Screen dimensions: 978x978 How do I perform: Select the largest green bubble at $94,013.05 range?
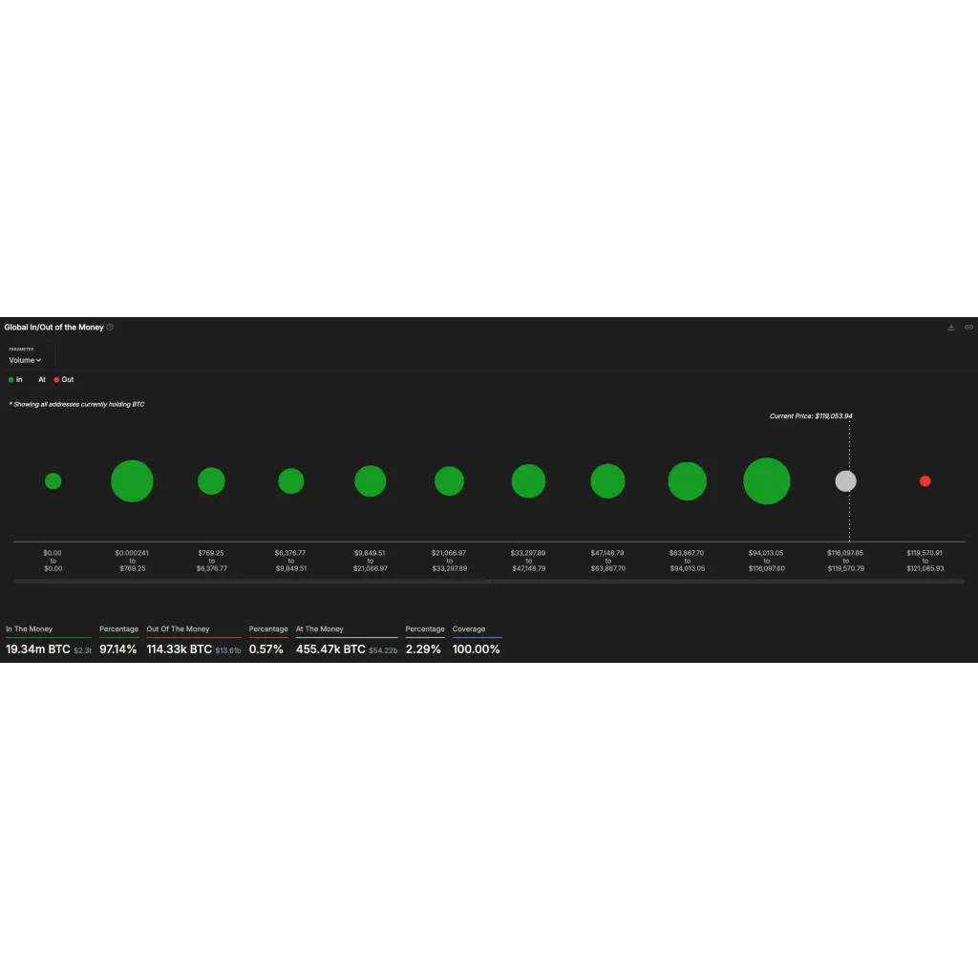click(x=767, y=481)
